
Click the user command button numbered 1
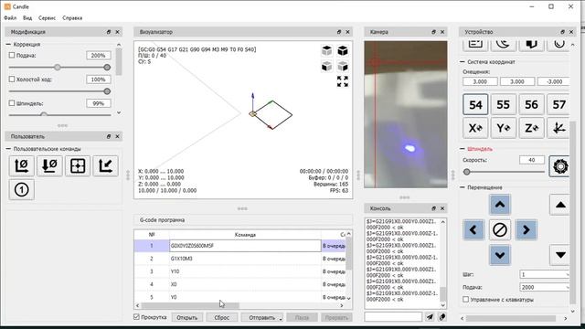coord(21,189)
